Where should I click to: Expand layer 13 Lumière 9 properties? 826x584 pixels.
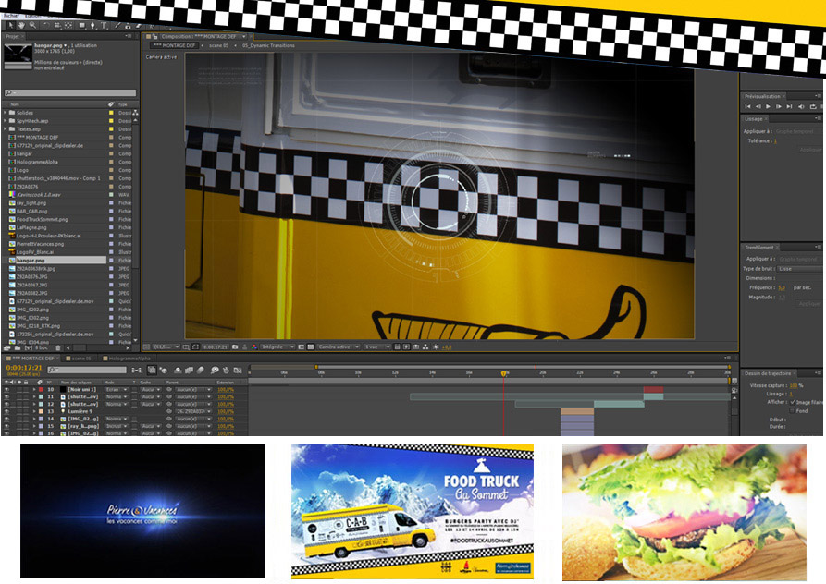34,411
